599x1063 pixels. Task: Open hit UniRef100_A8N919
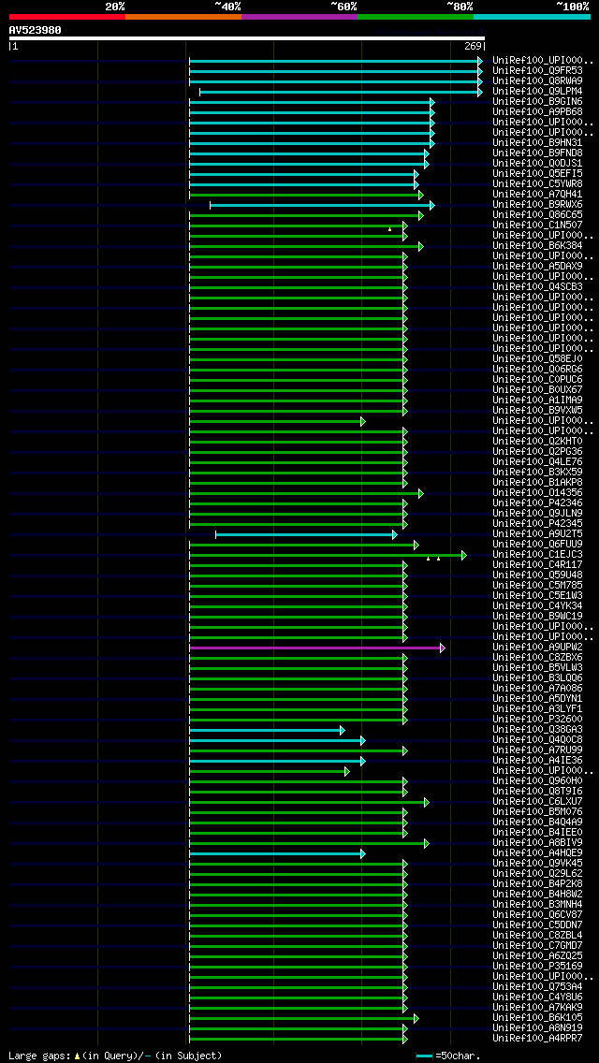[537, 1029]
